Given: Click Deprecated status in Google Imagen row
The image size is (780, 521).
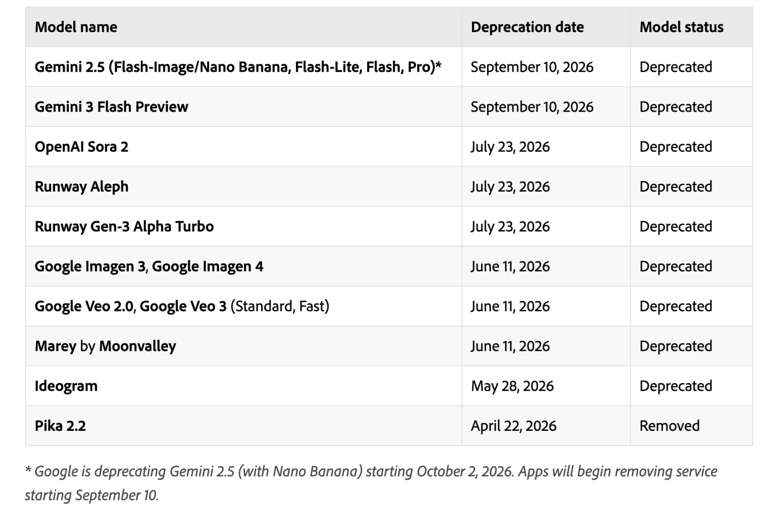Looking at the screenshot, I should [676, 267].
